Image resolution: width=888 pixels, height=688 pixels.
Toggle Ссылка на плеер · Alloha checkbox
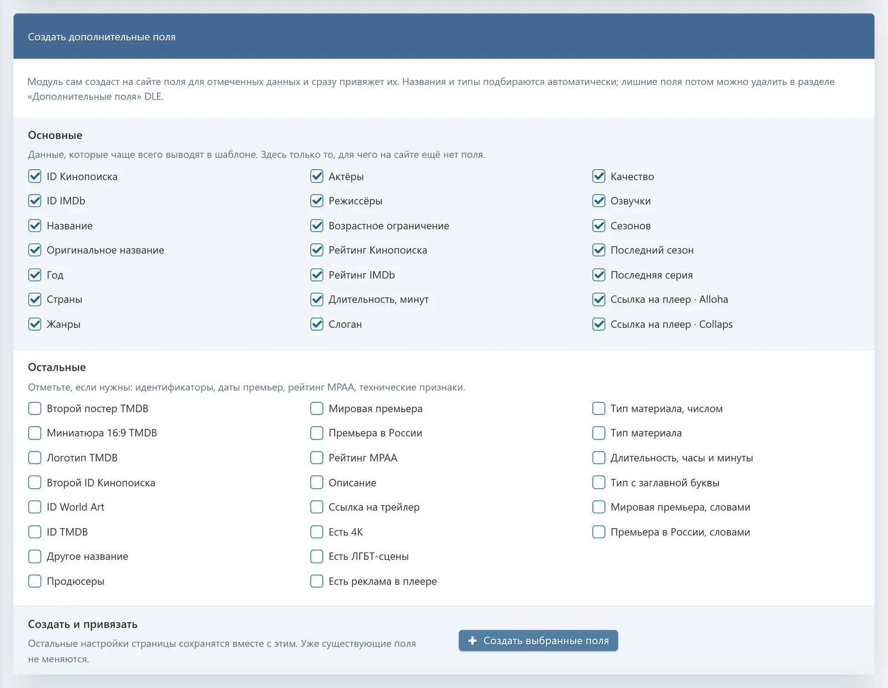599,300
